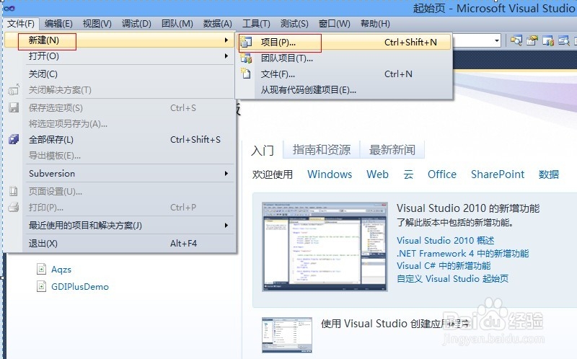Screen dimensions: 577x359
Task: Open the 文件(F) menu
Action: [x=21, y=24]
